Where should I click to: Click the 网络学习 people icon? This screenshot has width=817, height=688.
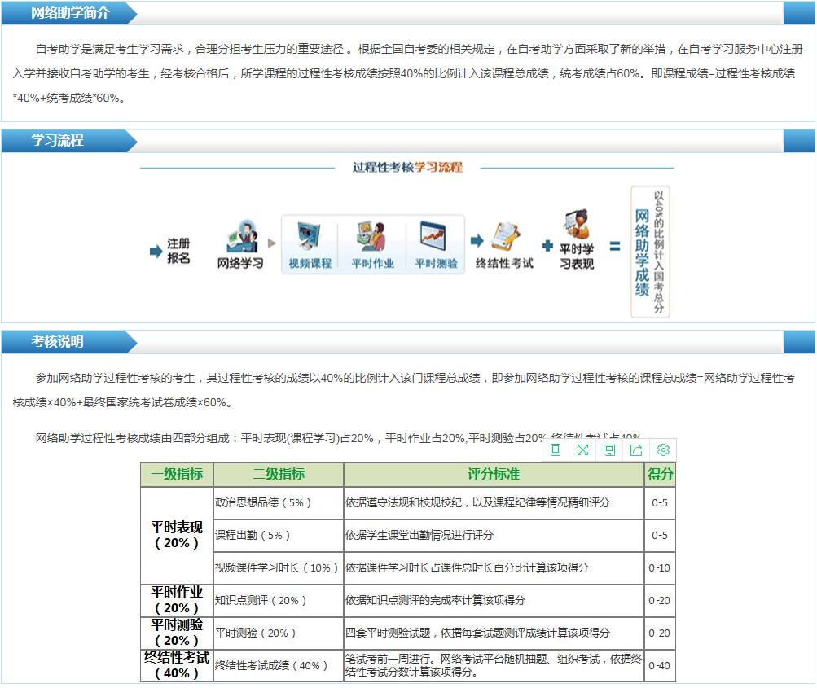(x=241, y=236)
